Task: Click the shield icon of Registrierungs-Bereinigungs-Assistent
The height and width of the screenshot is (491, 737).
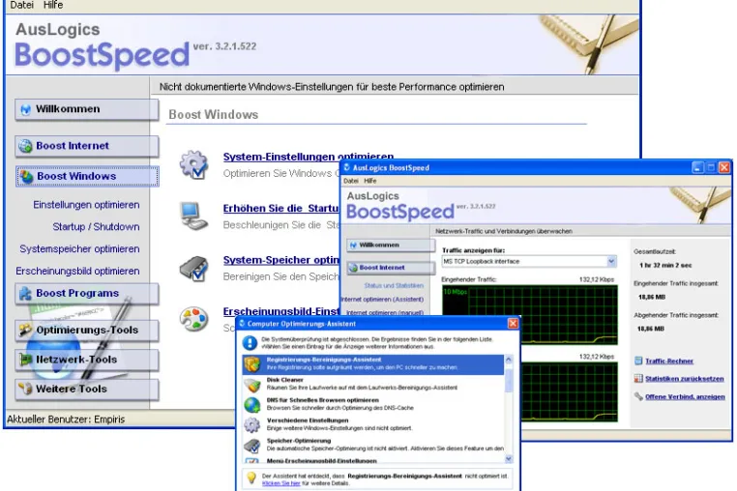Action: coord(251,364)
